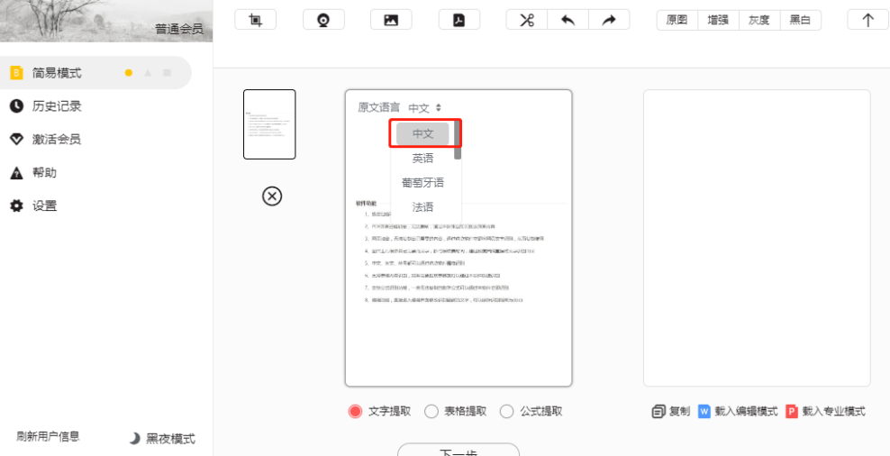
Task: Open 历史记录 in the sidebar
Action: click(57, 106)
